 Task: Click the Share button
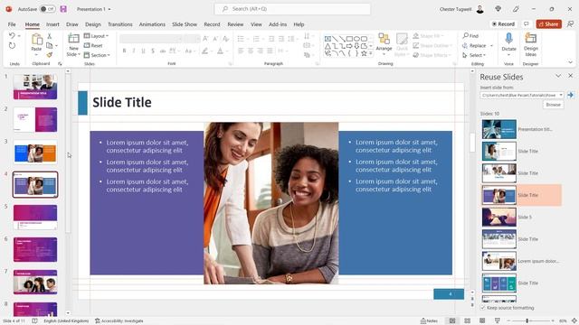click(549, 24)
